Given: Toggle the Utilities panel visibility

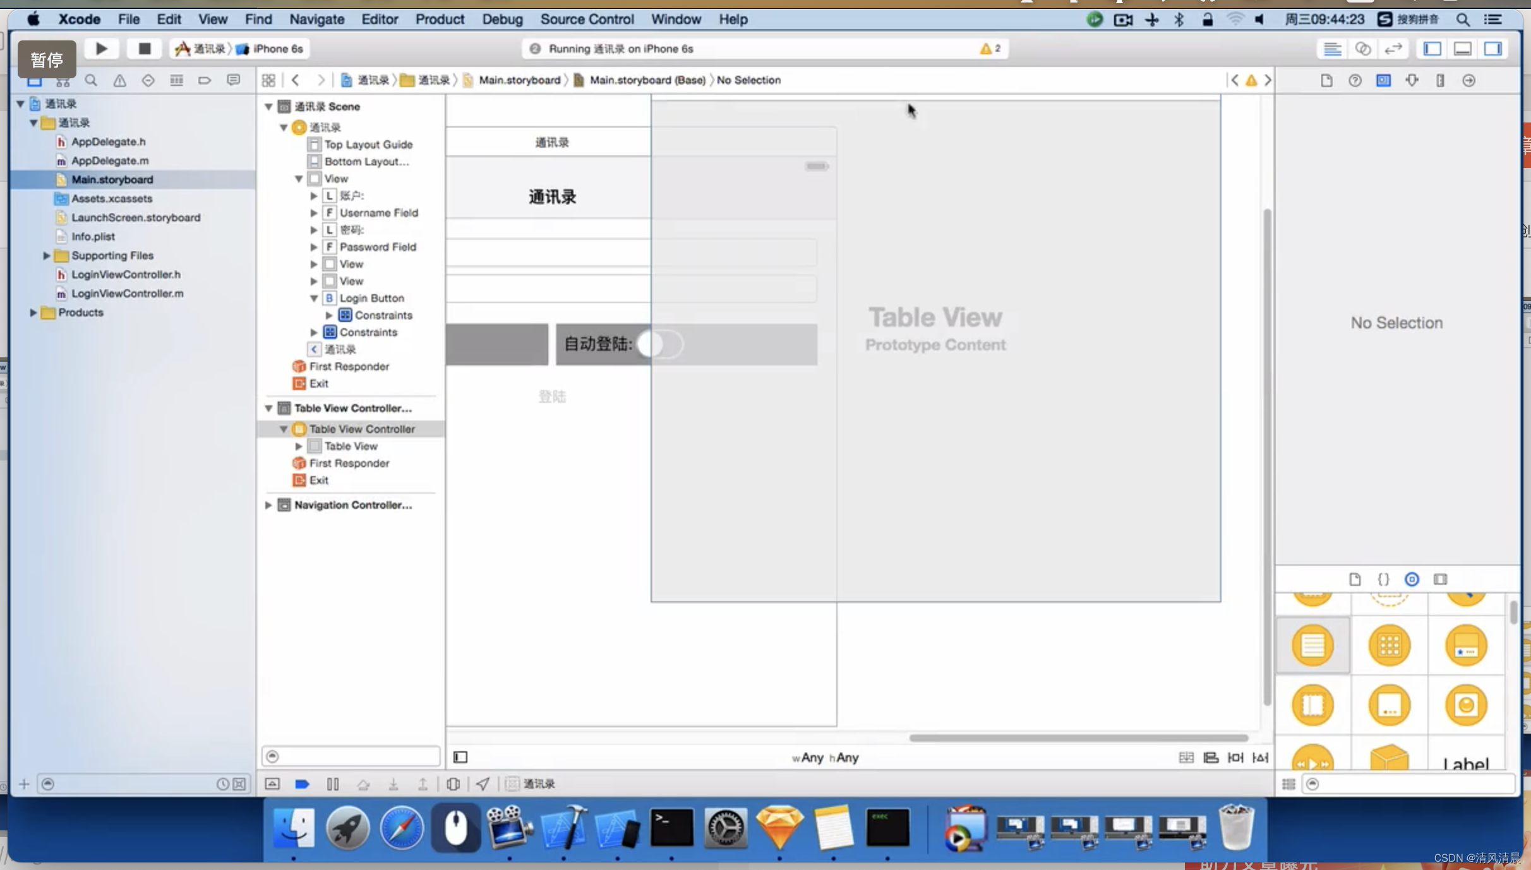Looking at the screenshot, I should [1493, 49].
